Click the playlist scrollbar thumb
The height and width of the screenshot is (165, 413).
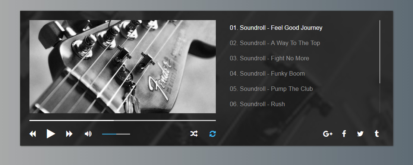(x=379, y=52)
